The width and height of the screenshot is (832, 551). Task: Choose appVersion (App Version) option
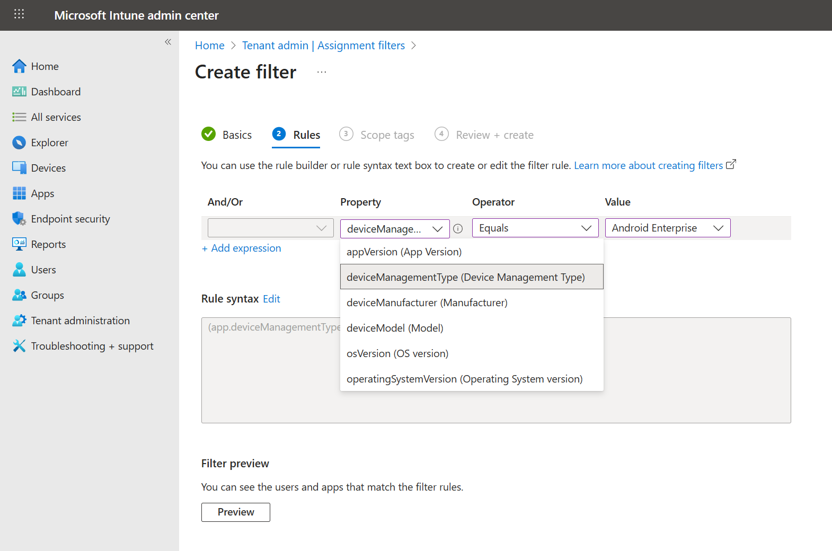point(472,252)
